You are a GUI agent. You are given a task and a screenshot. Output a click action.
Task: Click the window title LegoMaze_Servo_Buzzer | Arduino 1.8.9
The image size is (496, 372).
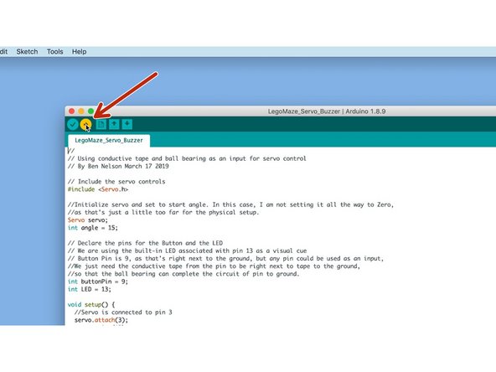click(x=327, y=111)
